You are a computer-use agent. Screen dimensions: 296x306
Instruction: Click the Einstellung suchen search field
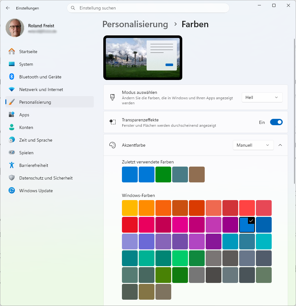[148, 8]
